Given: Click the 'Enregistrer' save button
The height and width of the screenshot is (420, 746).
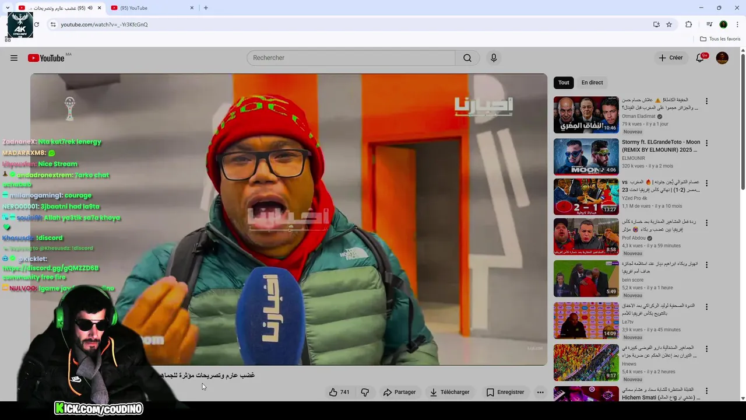Looking at the screenshot, I should pos(505,392).
